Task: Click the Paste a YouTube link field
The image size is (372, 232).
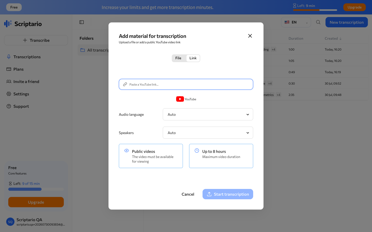Action: click(186, 84)
